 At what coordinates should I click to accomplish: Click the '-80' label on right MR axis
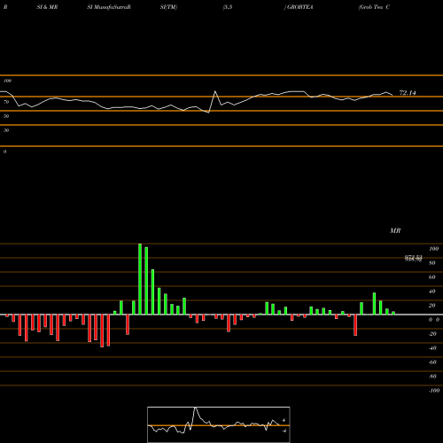pyautogui.click(x=432, y=377)
